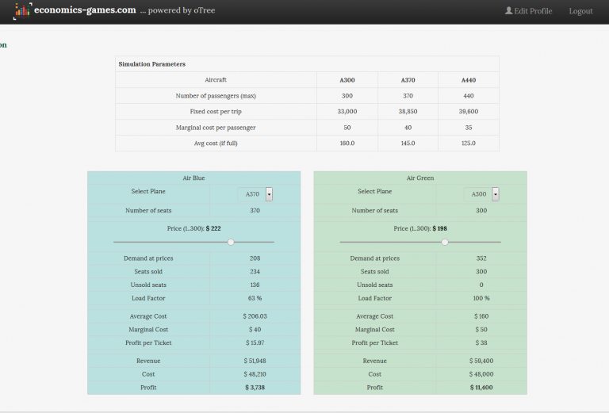Click the Air Green price slider handle
Image resolution: width=609 pixels, height=413 pixels.
click(x=445, y=242)
